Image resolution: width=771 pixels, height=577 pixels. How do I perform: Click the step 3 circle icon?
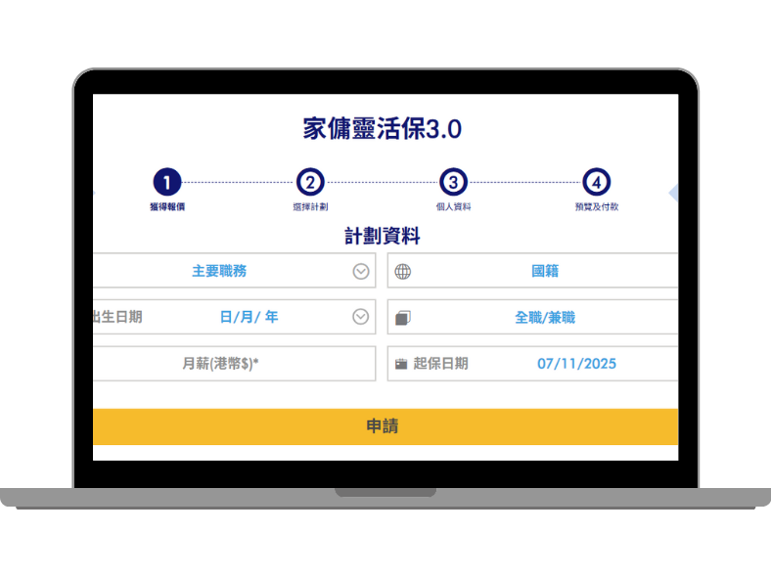pos(453,182)
